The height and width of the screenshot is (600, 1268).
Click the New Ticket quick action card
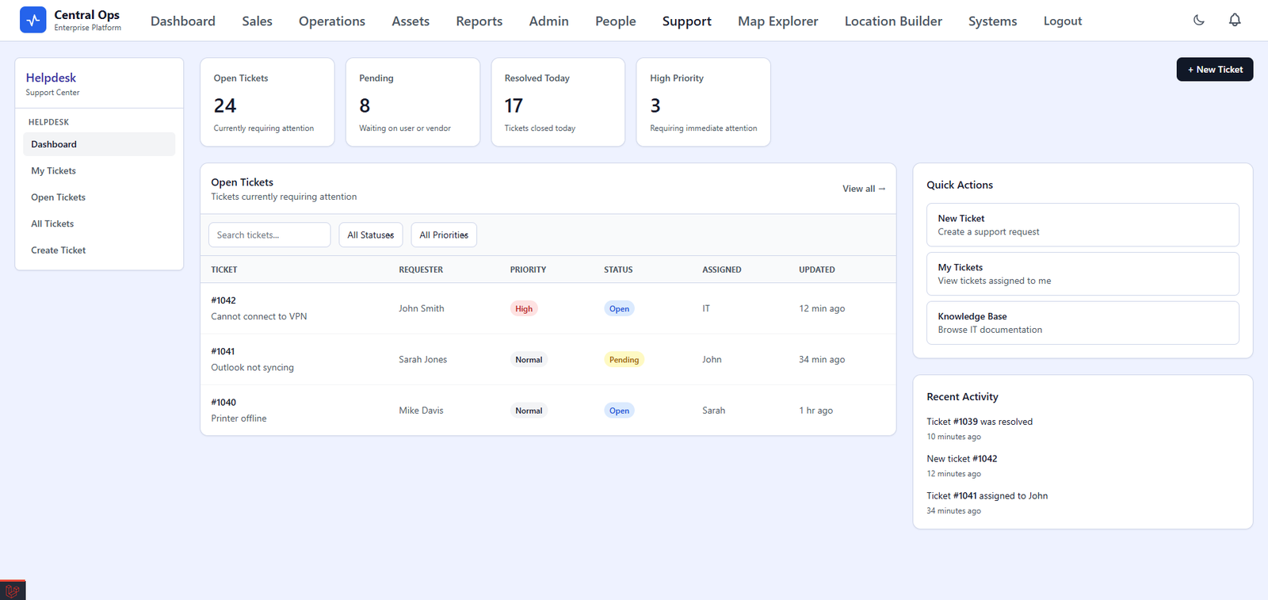click(1083, 225)
